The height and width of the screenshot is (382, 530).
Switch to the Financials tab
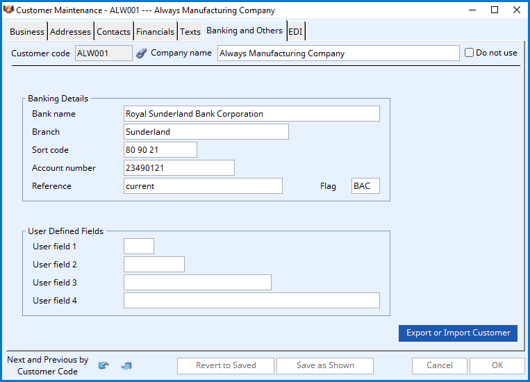[x=155, y=32]
